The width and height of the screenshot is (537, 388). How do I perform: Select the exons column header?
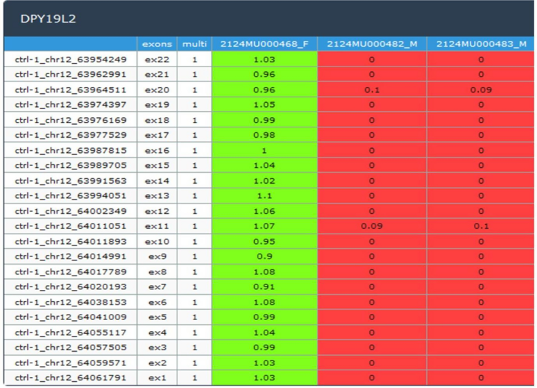pos(157,44)
